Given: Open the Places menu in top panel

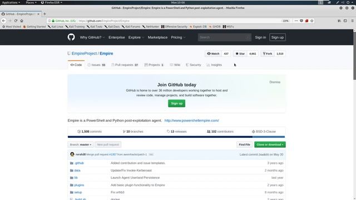Looking at the screenshot, I should pyautogui.click(x=31, y=2).
